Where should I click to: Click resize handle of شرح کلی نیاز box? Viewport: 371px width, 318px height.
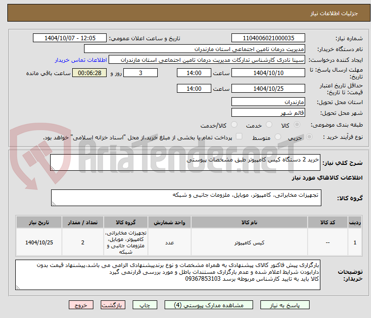[53, 168]
